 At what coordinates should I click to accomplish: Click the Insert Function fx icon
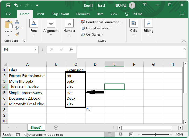(71, 49)
